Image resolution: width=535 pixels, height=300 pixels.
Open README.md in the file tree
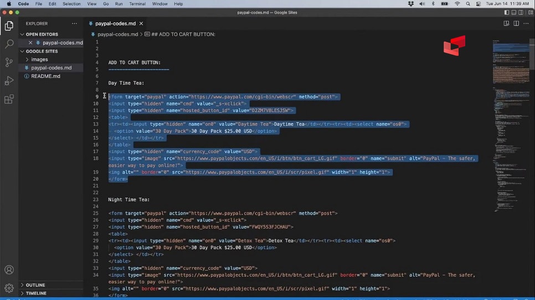[x=45, y=76]
